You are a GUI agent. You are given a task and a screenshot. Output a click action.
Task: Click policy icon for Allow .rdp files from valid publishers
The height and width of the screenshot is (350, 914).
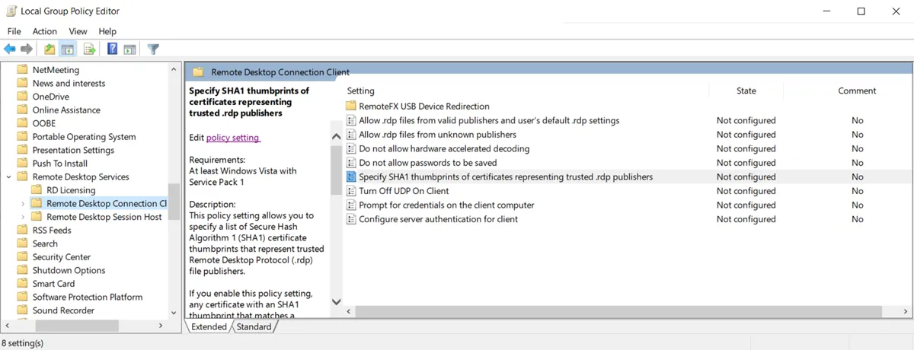pyautogui.click(x=351, y=120)
